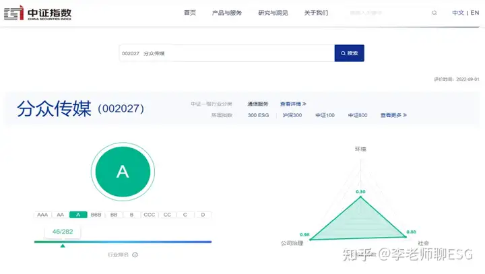The width and height of the screenshot is (485, 274).
Task: Select the 300 ESG index
Action: click(x=258, y=115)
